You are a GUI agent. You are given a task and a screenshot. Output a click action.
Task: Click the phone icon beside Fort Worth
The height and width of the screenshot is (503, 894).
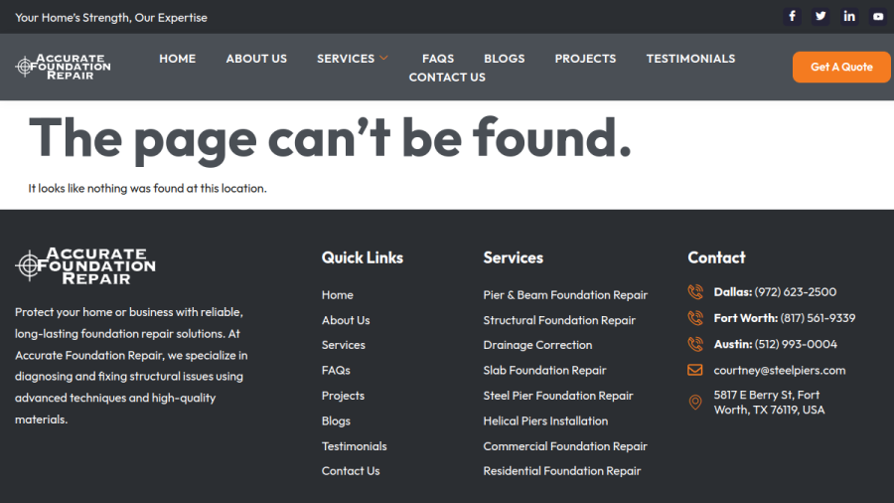pos(695,318)
